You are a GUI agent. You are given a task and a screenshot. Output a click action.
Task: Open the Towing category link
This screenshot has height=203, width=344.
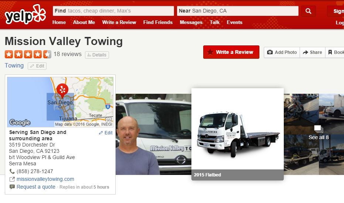pyautogui.click(x=14, y=66)
